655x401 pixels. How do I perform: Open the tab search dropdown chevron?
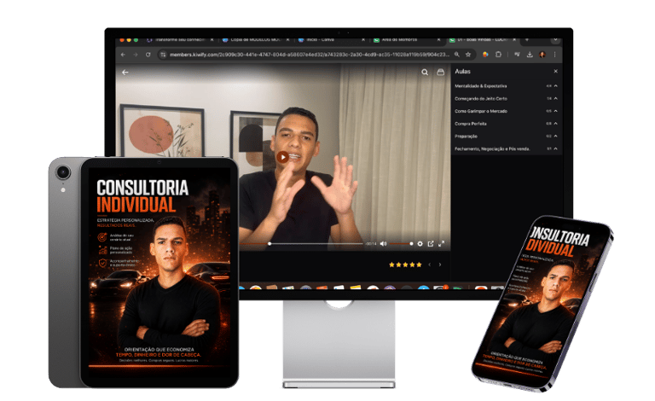pyautogui.click(x=555, y=40)
